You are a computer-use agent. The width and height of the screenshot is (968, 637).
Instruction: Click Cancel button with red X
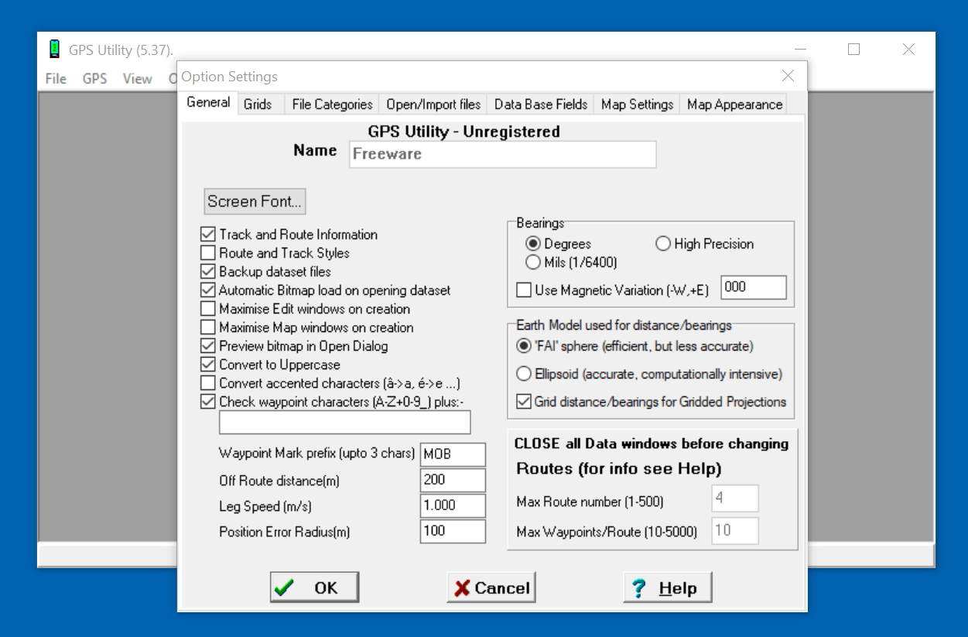point(491,587)
